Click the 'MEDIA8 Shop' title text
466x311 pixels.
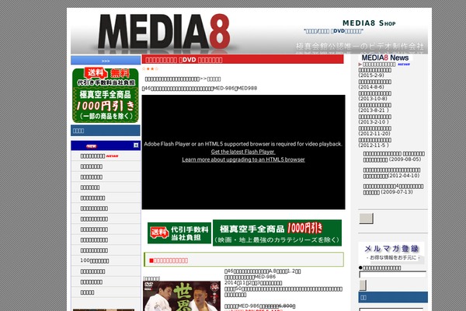369,23
